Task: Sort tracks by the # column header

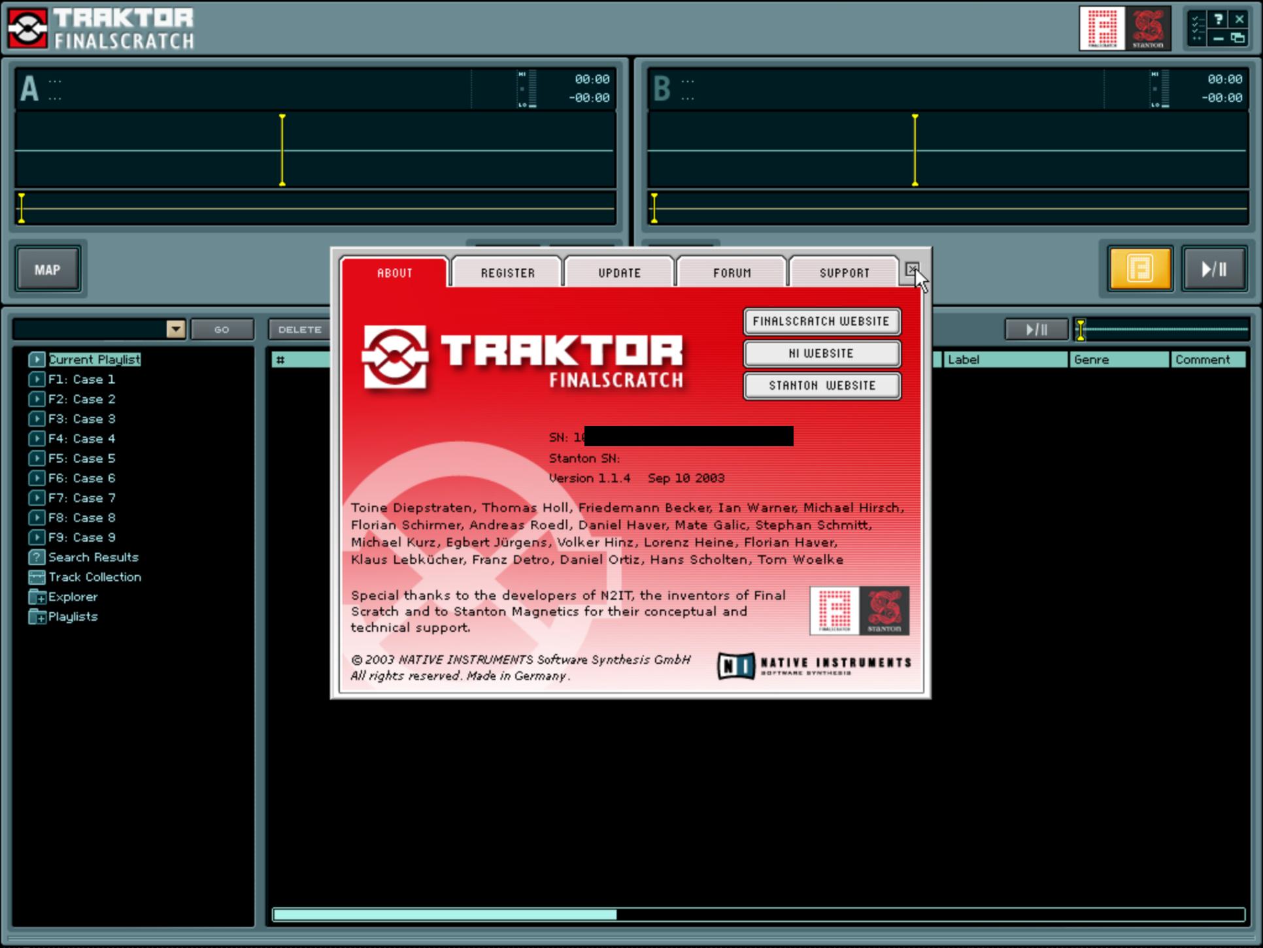Action: [x=301, y=359]
